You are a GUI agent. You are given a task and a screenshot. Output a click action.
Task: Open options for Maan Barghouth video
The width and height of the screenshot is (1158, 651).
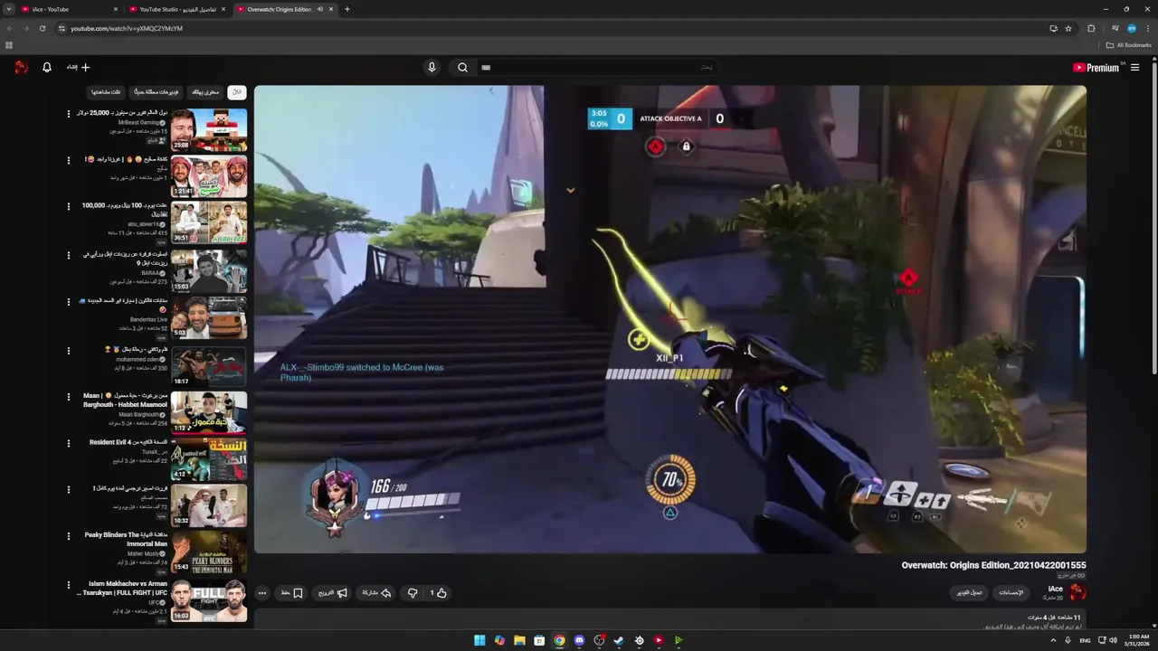(x=68, y=396)
